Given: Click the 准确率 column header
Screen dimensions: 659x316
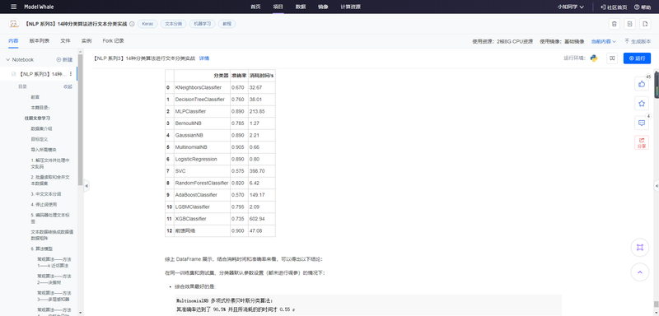Looking at the screenshot, I should (x=239, y=76).
